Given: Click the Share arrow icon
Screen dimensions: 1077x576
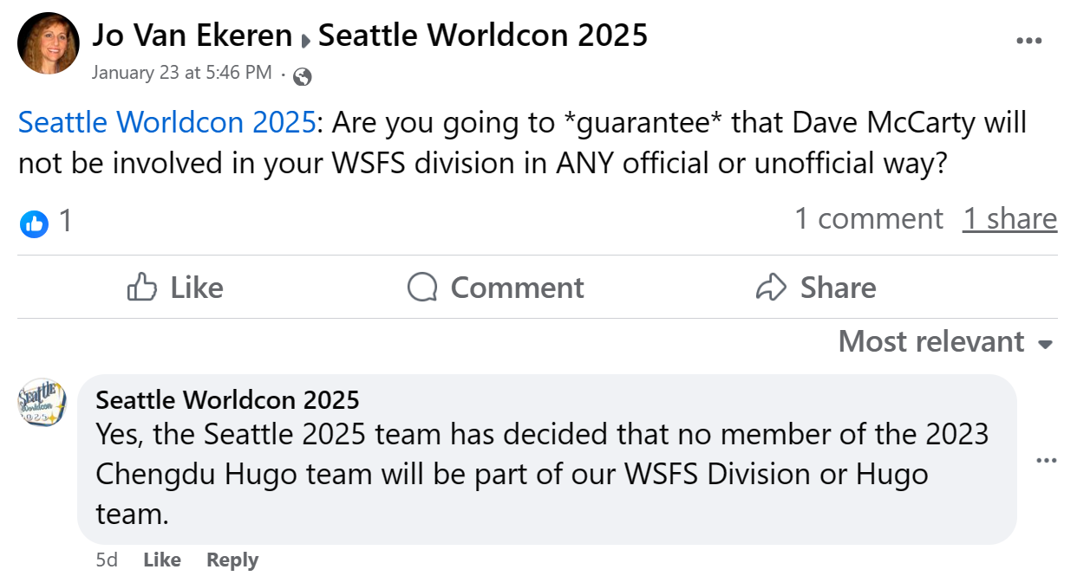Looking at the screenshot, I should click(771, 287).
